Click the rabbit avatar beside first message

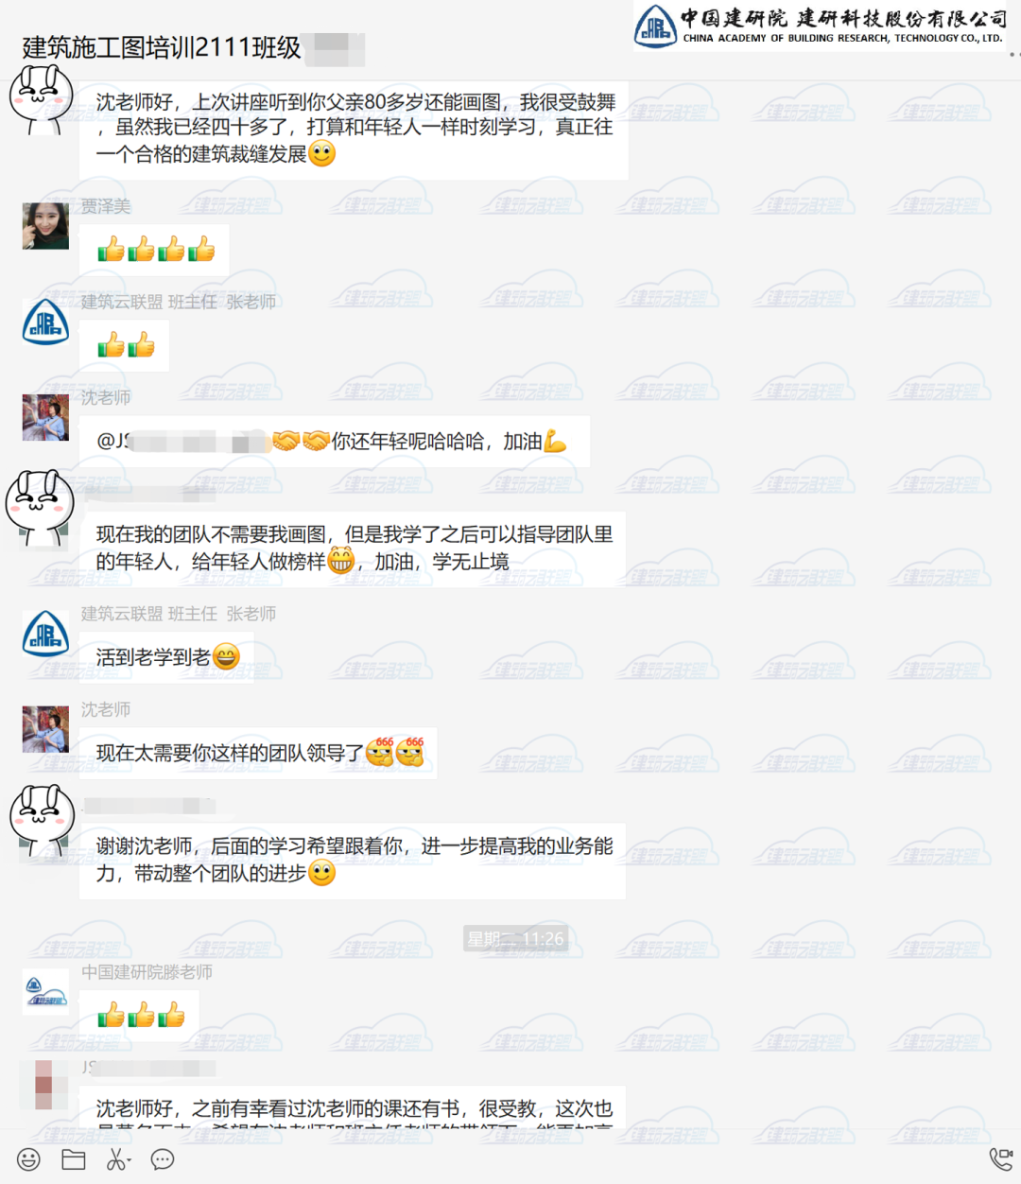click(x=41, y=99)
